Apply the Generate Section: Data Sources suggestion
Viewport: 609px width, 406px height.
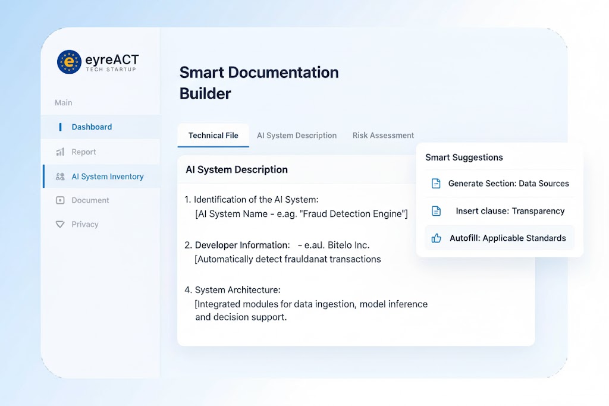508,184
